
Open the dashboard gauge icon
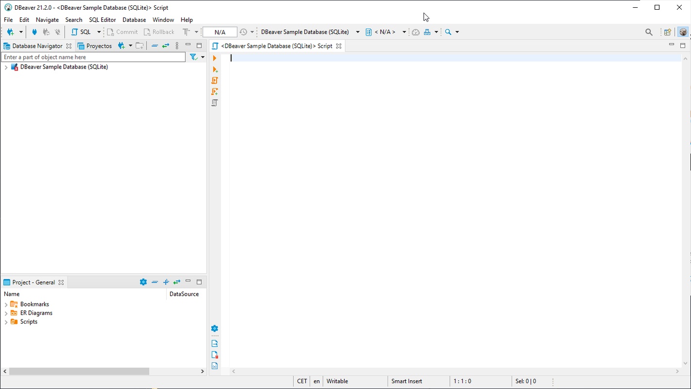(x=416, y=32)
